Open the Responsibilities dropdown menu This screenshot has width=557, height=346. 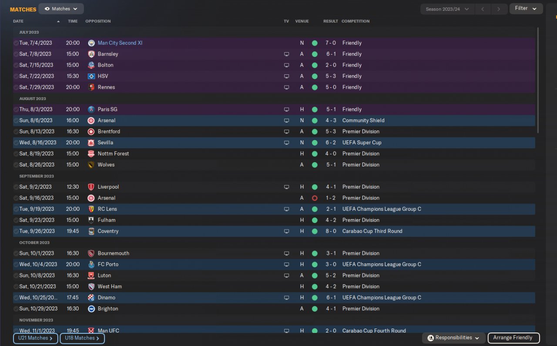click(453, 338)
